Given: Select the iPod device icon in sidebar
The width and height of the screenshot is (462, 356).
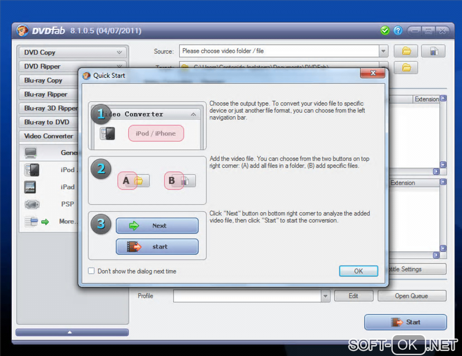Looking at the screenshot, I should pyautogui.click(x=32, y=170).
